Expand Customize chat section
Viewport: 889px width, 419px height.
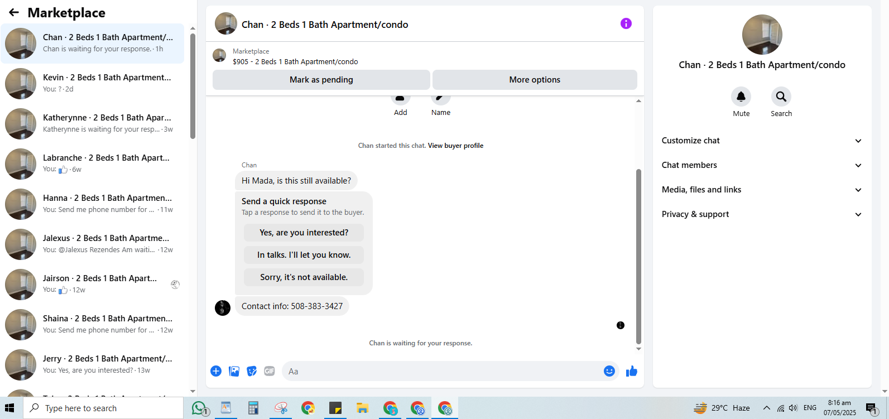(762, 141)
